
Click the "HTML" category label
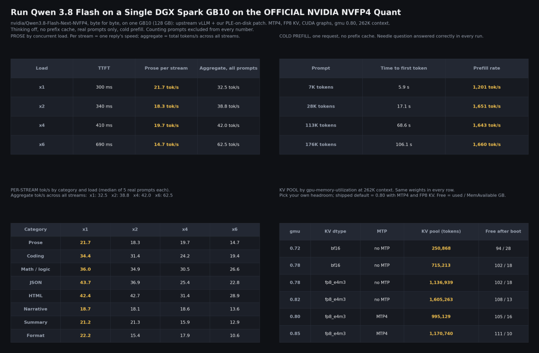click(35, 296)
